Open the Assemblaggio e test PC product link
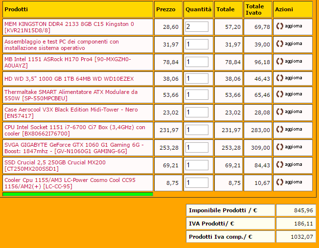This screenshot has width=319, height=248. (x=62, y=45)
